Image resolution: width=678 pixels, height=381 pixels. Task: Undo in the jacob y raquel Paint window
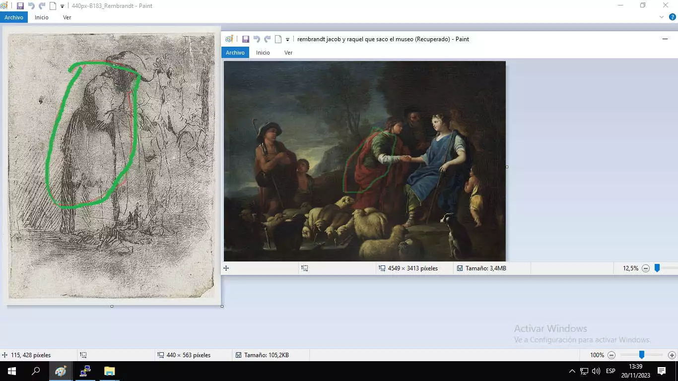tap(257, 39)
